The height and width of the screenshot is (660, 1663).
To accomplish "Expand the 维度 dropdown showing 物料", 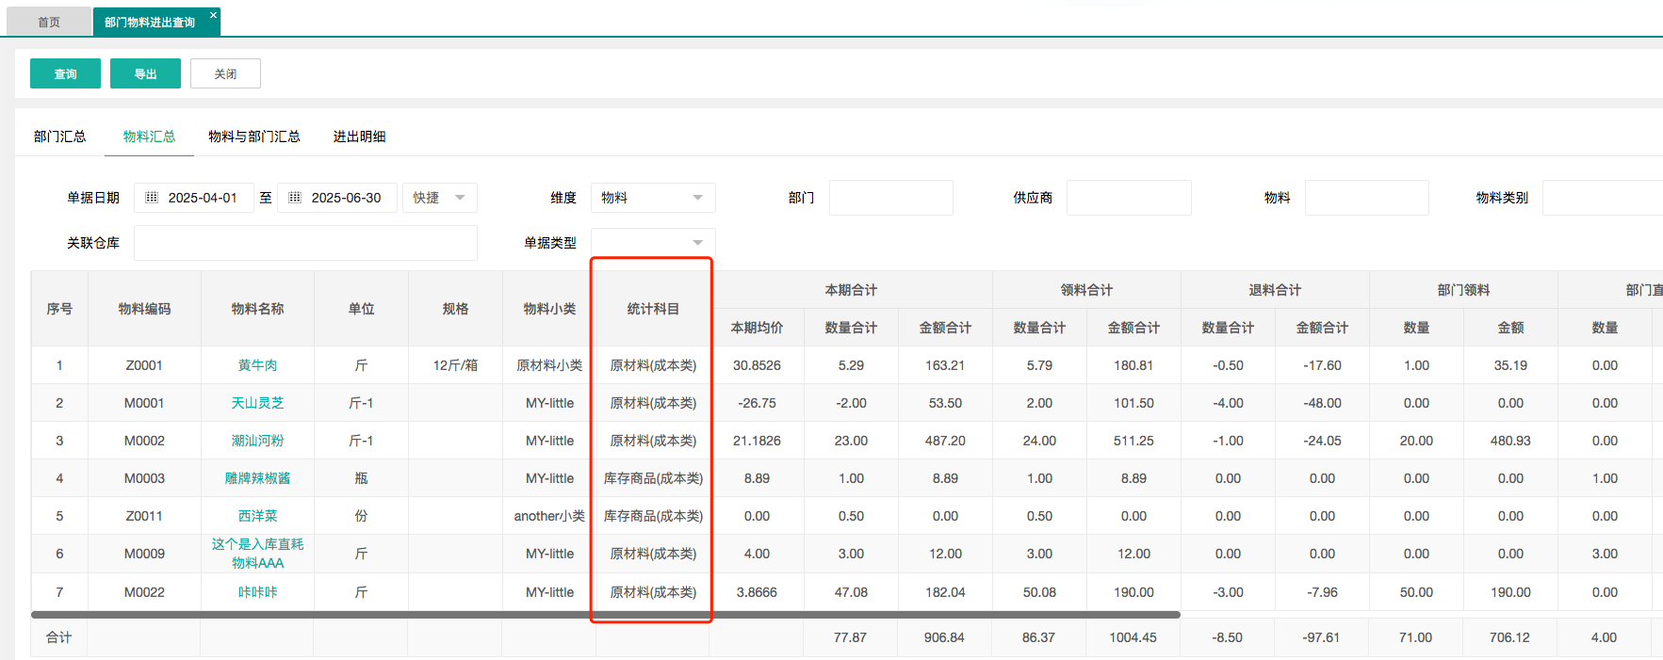I will (652, 198).
